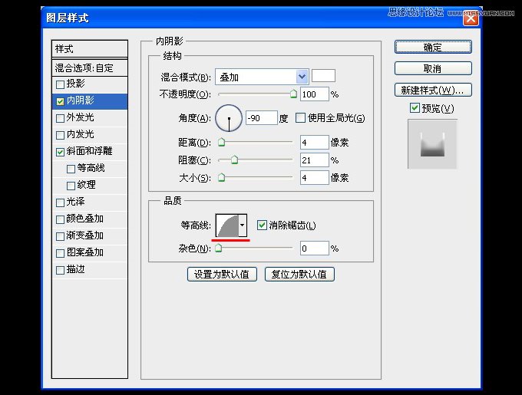This screenshot has width=522, height=395.
Task: Select the 外发光 style label
Action: coord(81,117)
